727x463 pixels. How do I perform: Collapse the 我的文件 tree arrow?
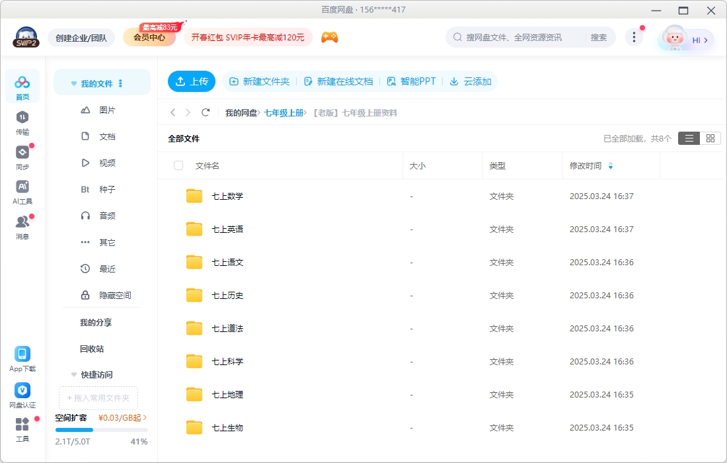click(74, 83)
